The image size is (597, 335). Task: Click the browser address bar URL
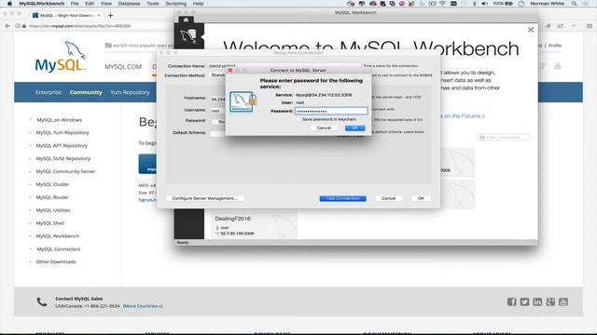[x=79, y=26]
